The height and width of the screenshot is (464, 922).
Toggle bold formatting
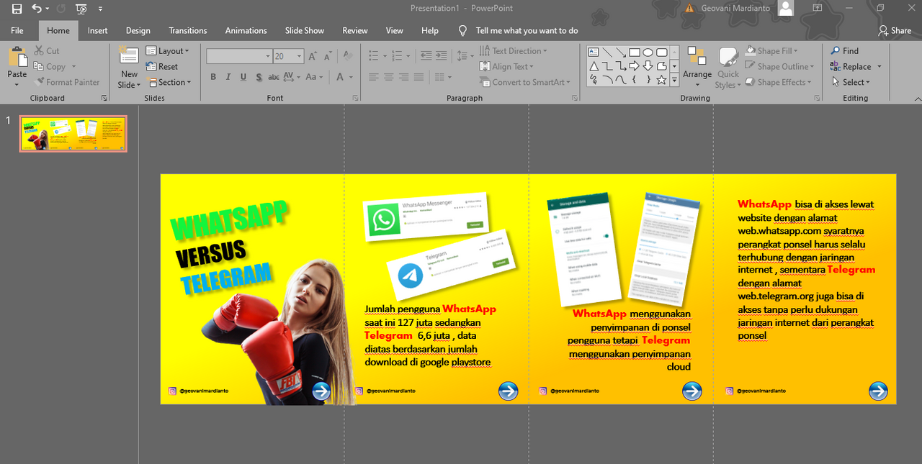pos(213,77)
